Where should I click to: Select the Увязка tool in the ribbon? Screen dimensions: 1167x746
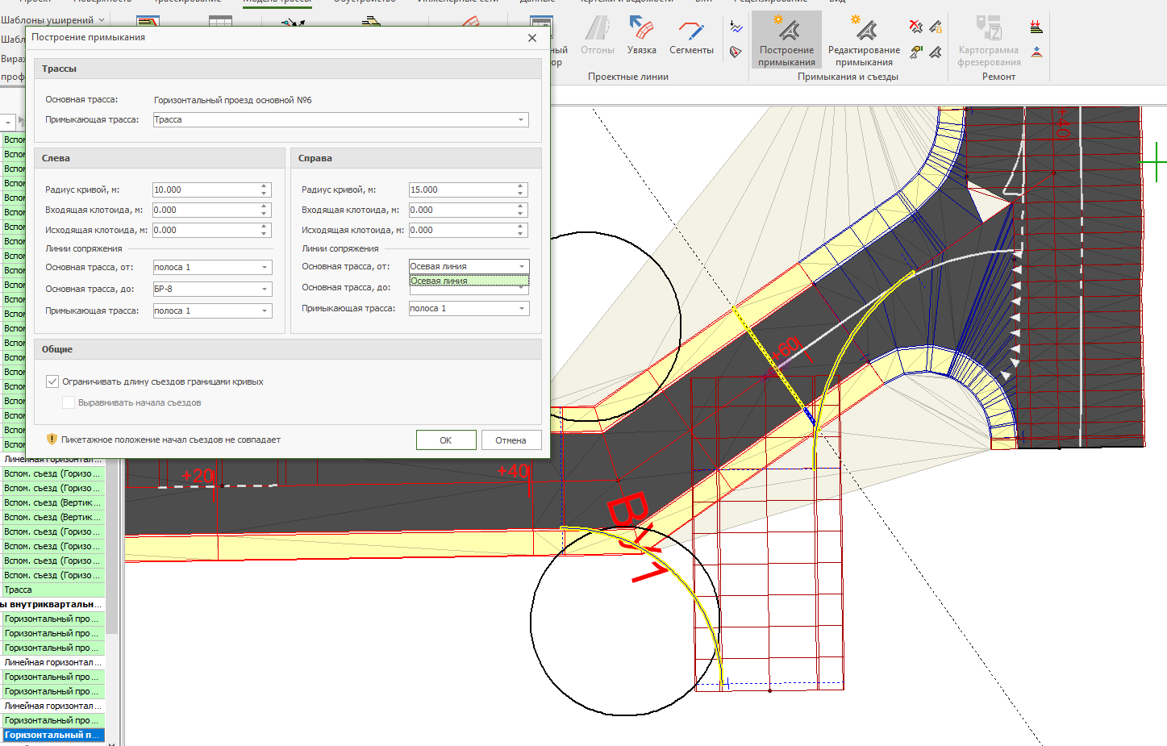[x=641, y=35]
